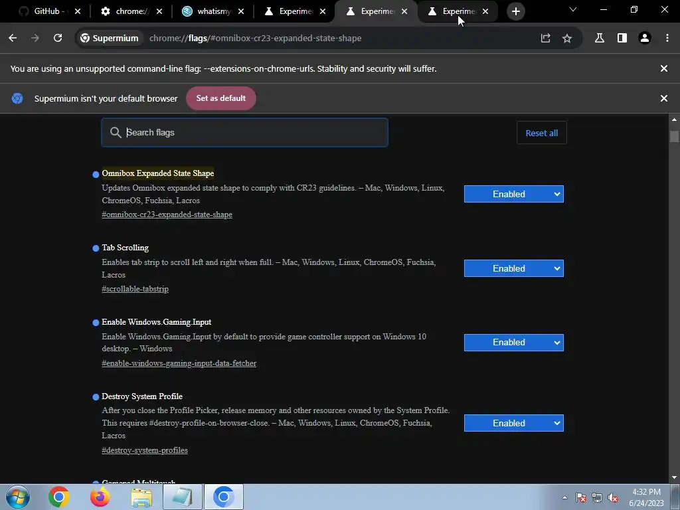The height and width of the screenshot is (510, 680).
Task: Switch to the whatismy tab
Action: (208, 12)
